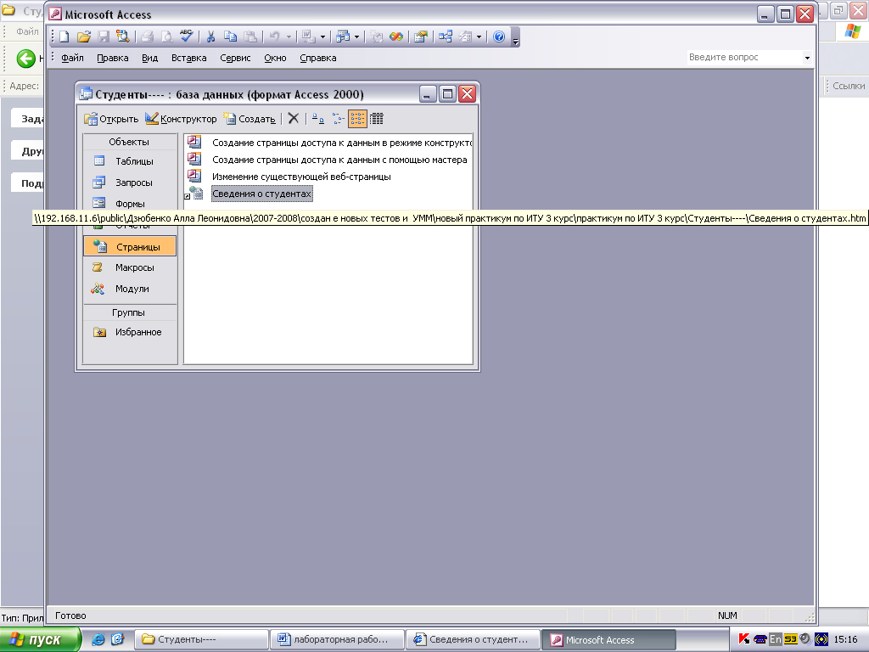Open Microsoft Access Help icon
The width and height of the screenshot is (869, 652).
pos(499,37)
